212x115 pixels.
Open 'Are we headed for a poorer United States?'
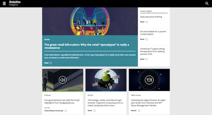coord(153,33)
